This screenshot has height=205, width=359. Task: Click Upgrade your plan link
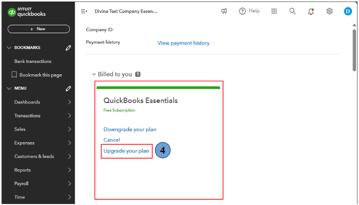click(126, 151)
